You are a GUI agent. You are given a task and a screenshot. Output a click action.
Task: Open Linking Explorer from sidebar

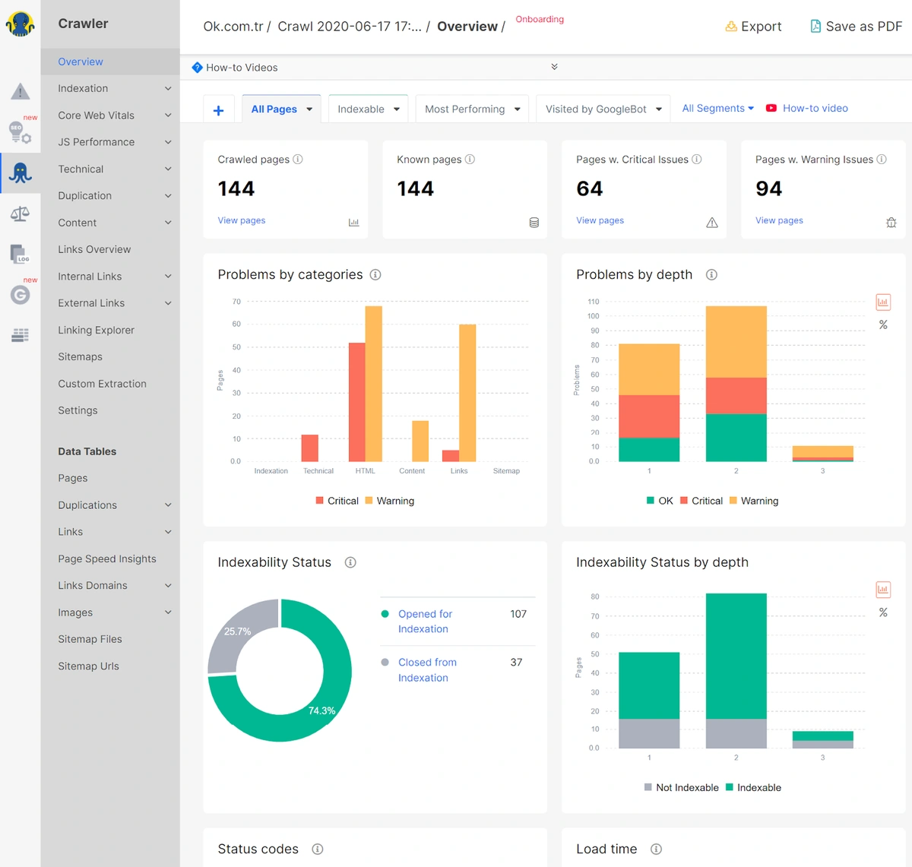point(96,330)
